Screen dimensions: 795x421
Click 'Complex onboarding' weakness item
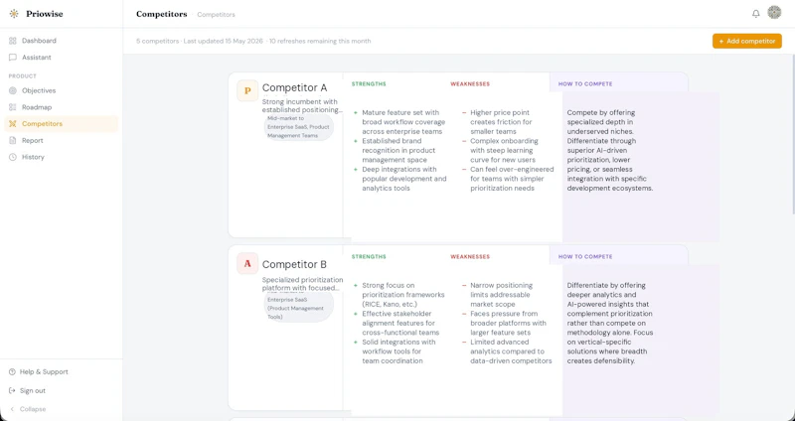point(504,151)
